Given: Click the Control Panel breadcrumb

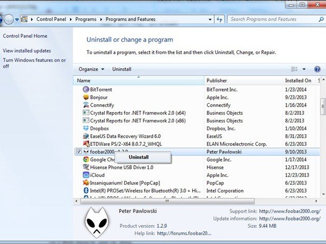Looking at the screenshot, I should click(51, 19).
